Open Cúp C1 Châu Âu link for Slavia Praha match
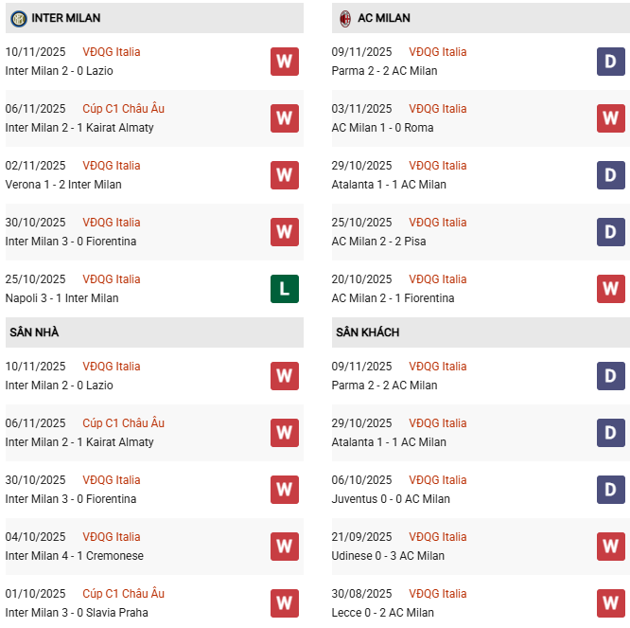Image resolution: width=630 pixels, height=628 pixels. (123, 594)
